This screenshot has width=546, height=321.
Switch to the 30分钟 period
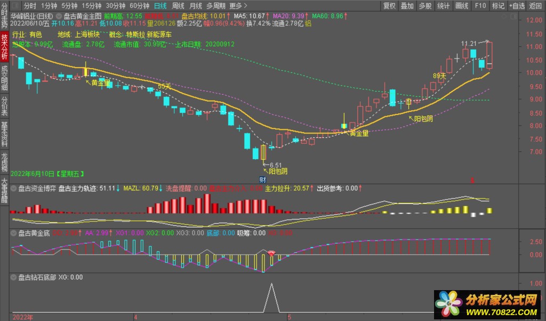click(115, 5)
